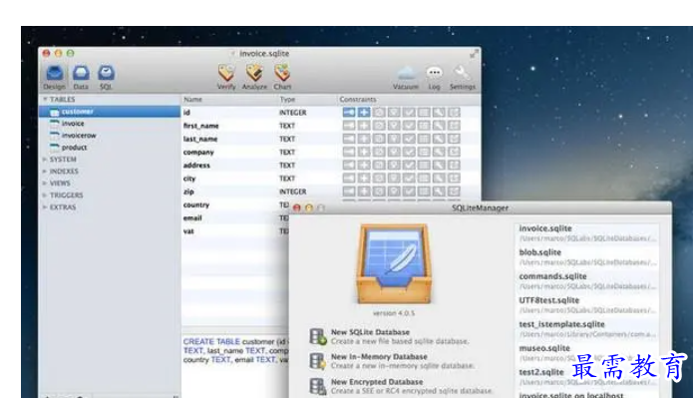Run the Analyze tool

click(x=254, y=77)
